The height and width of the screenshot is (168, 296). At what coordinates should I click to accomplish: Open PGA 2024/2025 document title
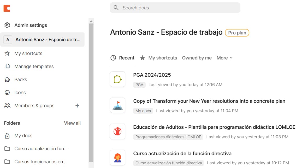(152, 75)
